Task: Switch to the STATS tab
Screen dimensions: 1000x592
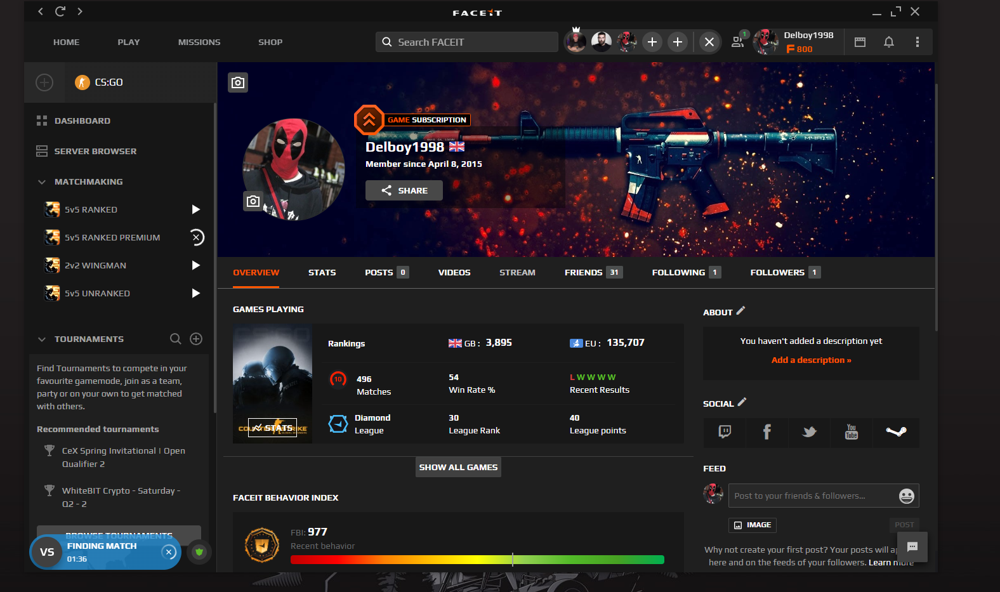Action: click(322, 273)
